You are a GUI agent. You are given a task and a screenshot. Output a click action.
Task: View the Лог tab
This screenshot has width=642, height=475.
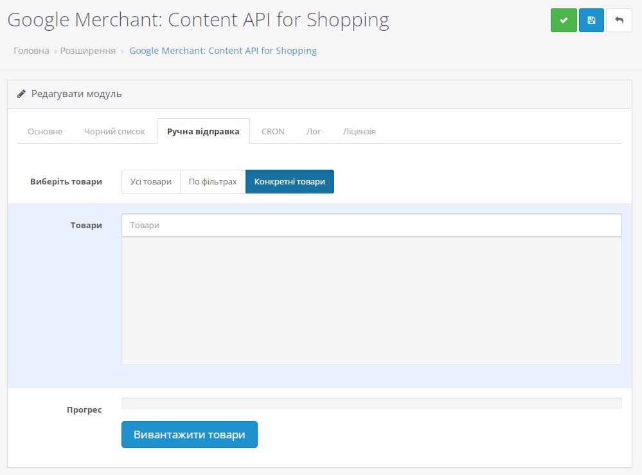[313, 131]
